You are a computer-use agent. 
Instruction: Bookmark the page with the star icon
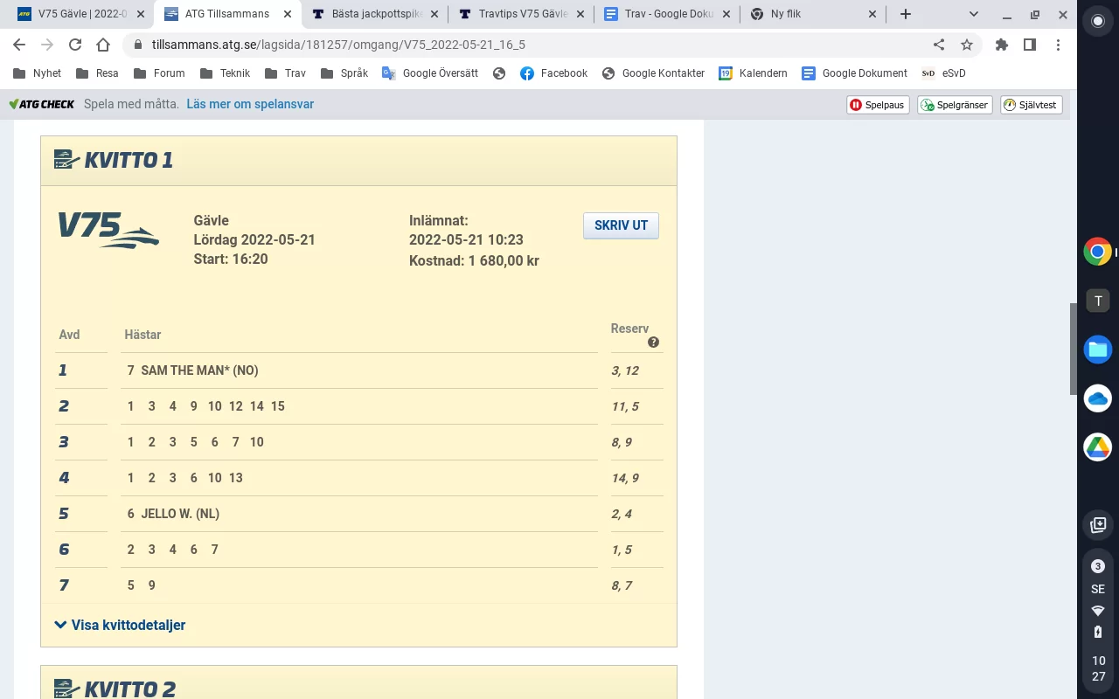[x=967, y=45]
